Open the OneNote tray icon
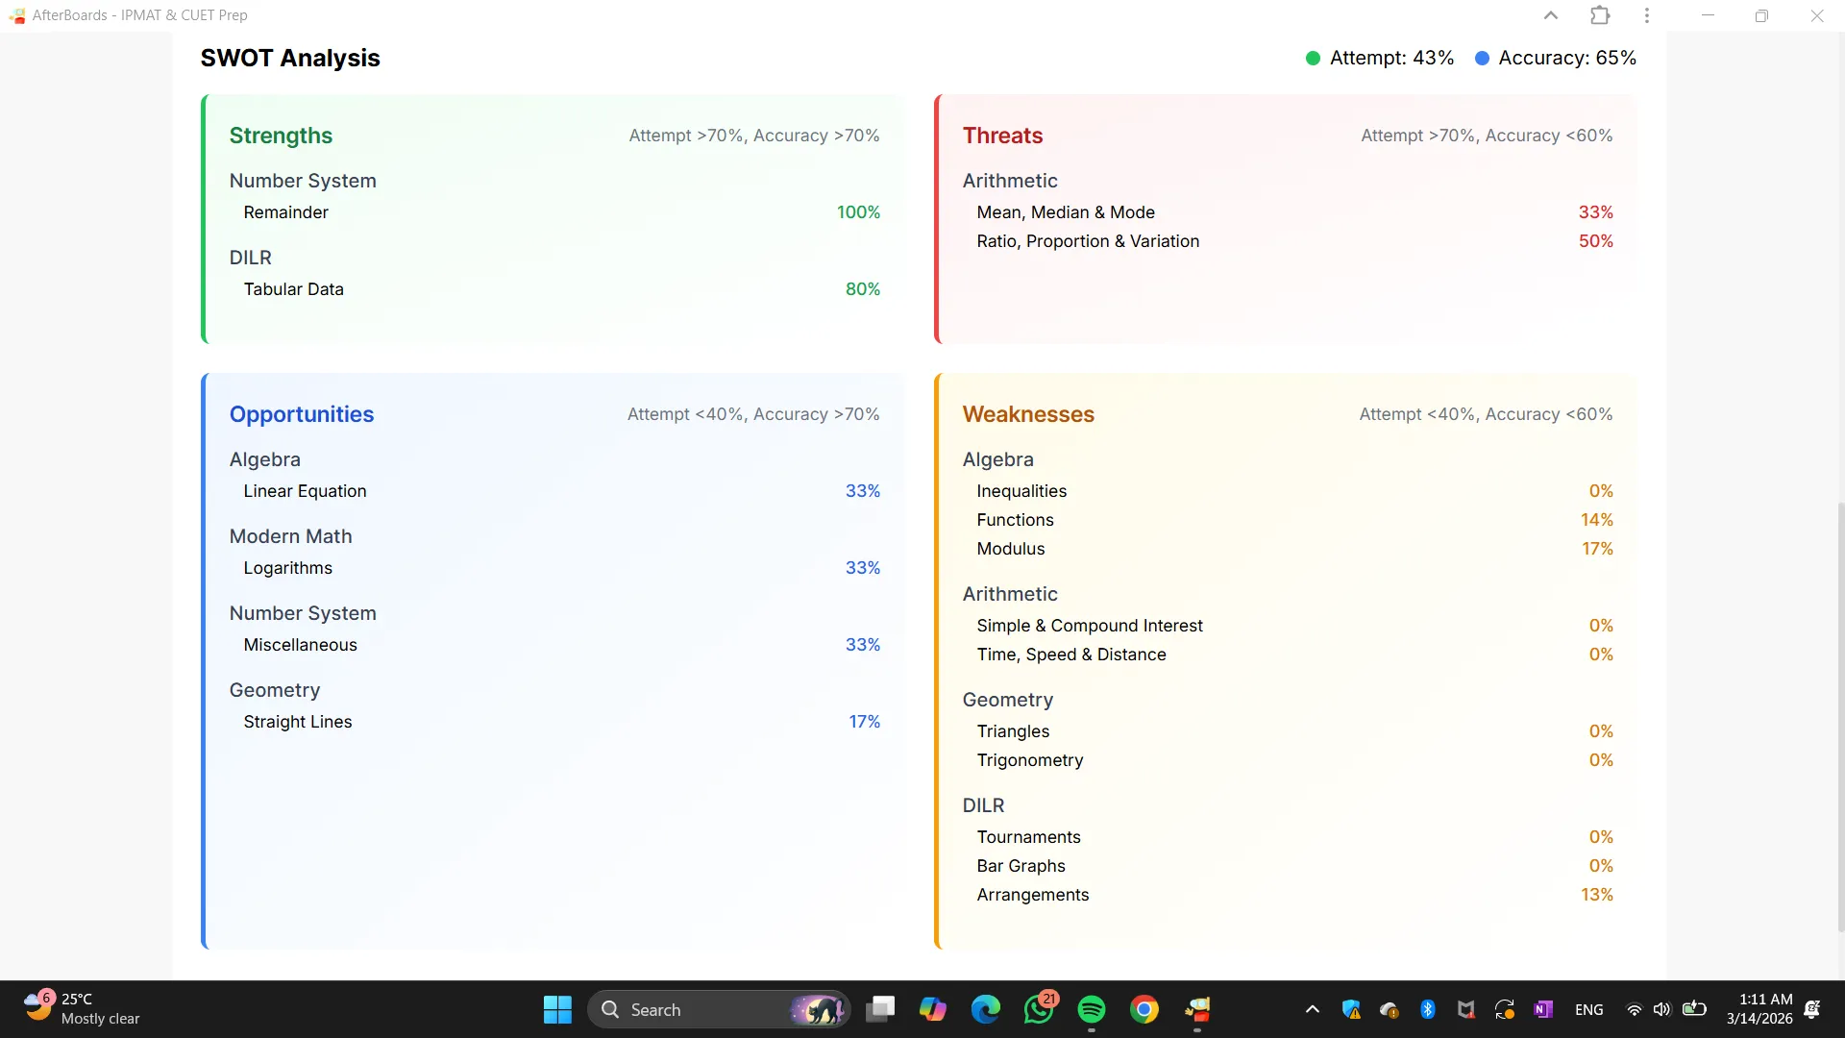Image resolution: width=1845 pixels, height=1038 pixels. [x=1543, y=1009]
